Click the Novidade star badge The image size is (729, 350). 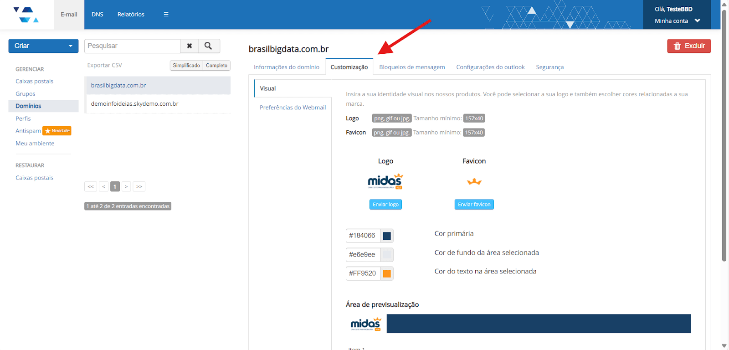57,131
